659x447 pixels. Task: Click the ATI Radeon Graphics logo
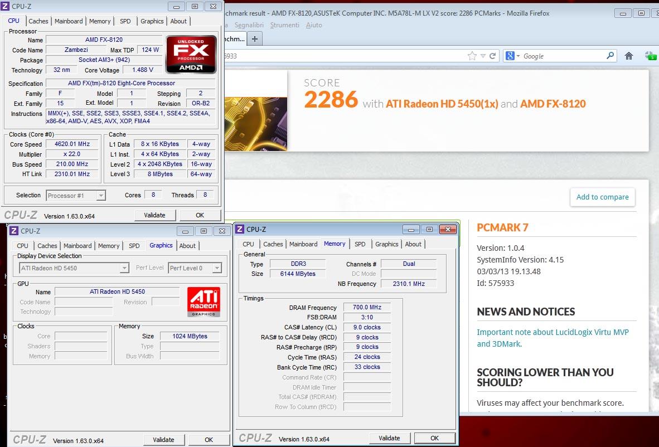[204, 302]
